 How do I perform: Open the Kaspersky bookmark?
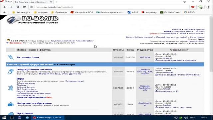[149, 12]
